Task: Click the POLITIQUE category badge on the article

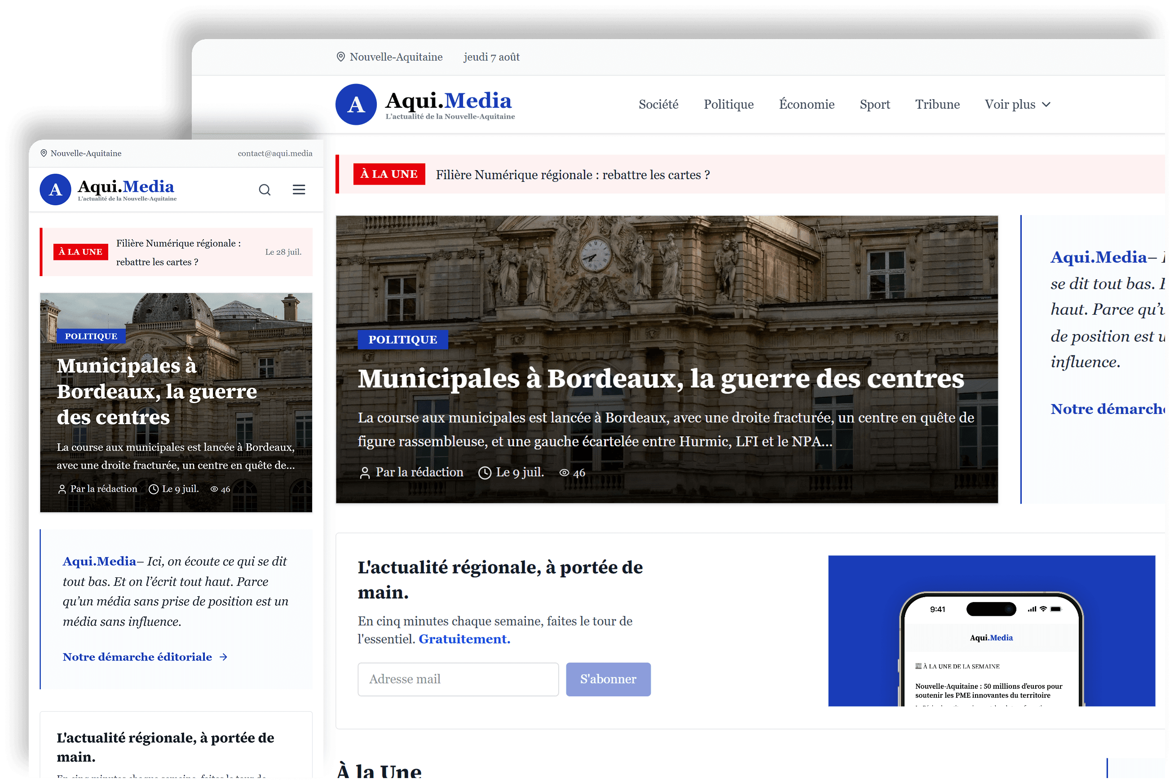Action: (x=403, y=339)
